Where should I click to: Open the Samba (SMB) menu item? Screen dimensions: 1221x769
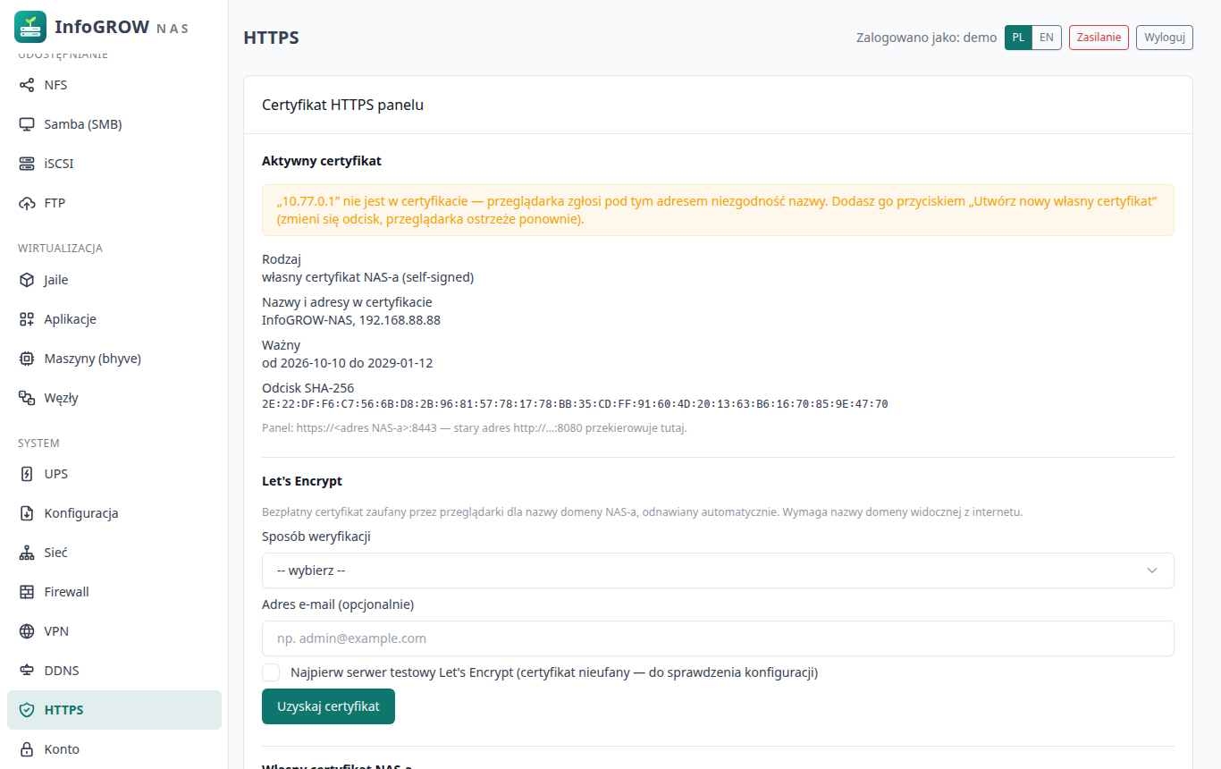114,124
